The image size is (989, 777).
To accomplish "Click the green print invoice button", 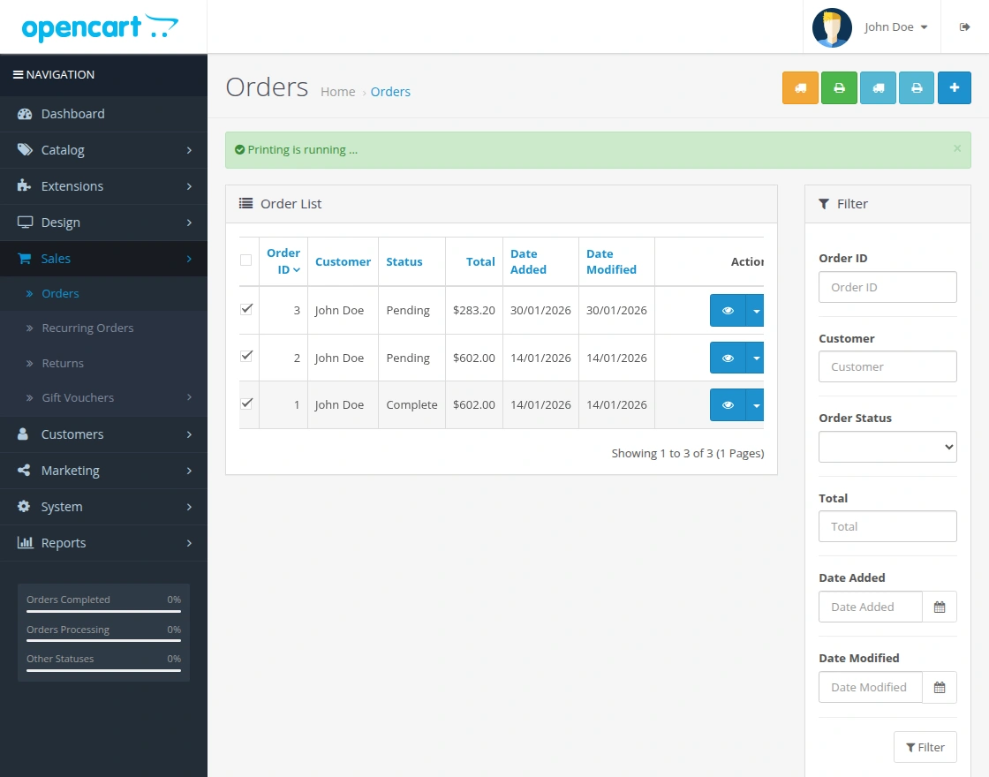I will coord(839,87).
